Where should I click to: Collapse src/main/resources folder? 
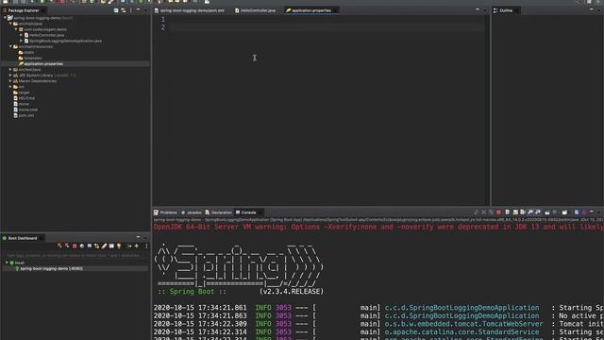pos(10,46)
